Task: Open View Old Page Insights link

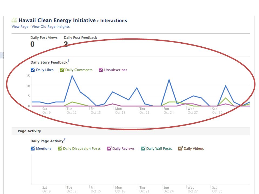Action: click(50, 27)
